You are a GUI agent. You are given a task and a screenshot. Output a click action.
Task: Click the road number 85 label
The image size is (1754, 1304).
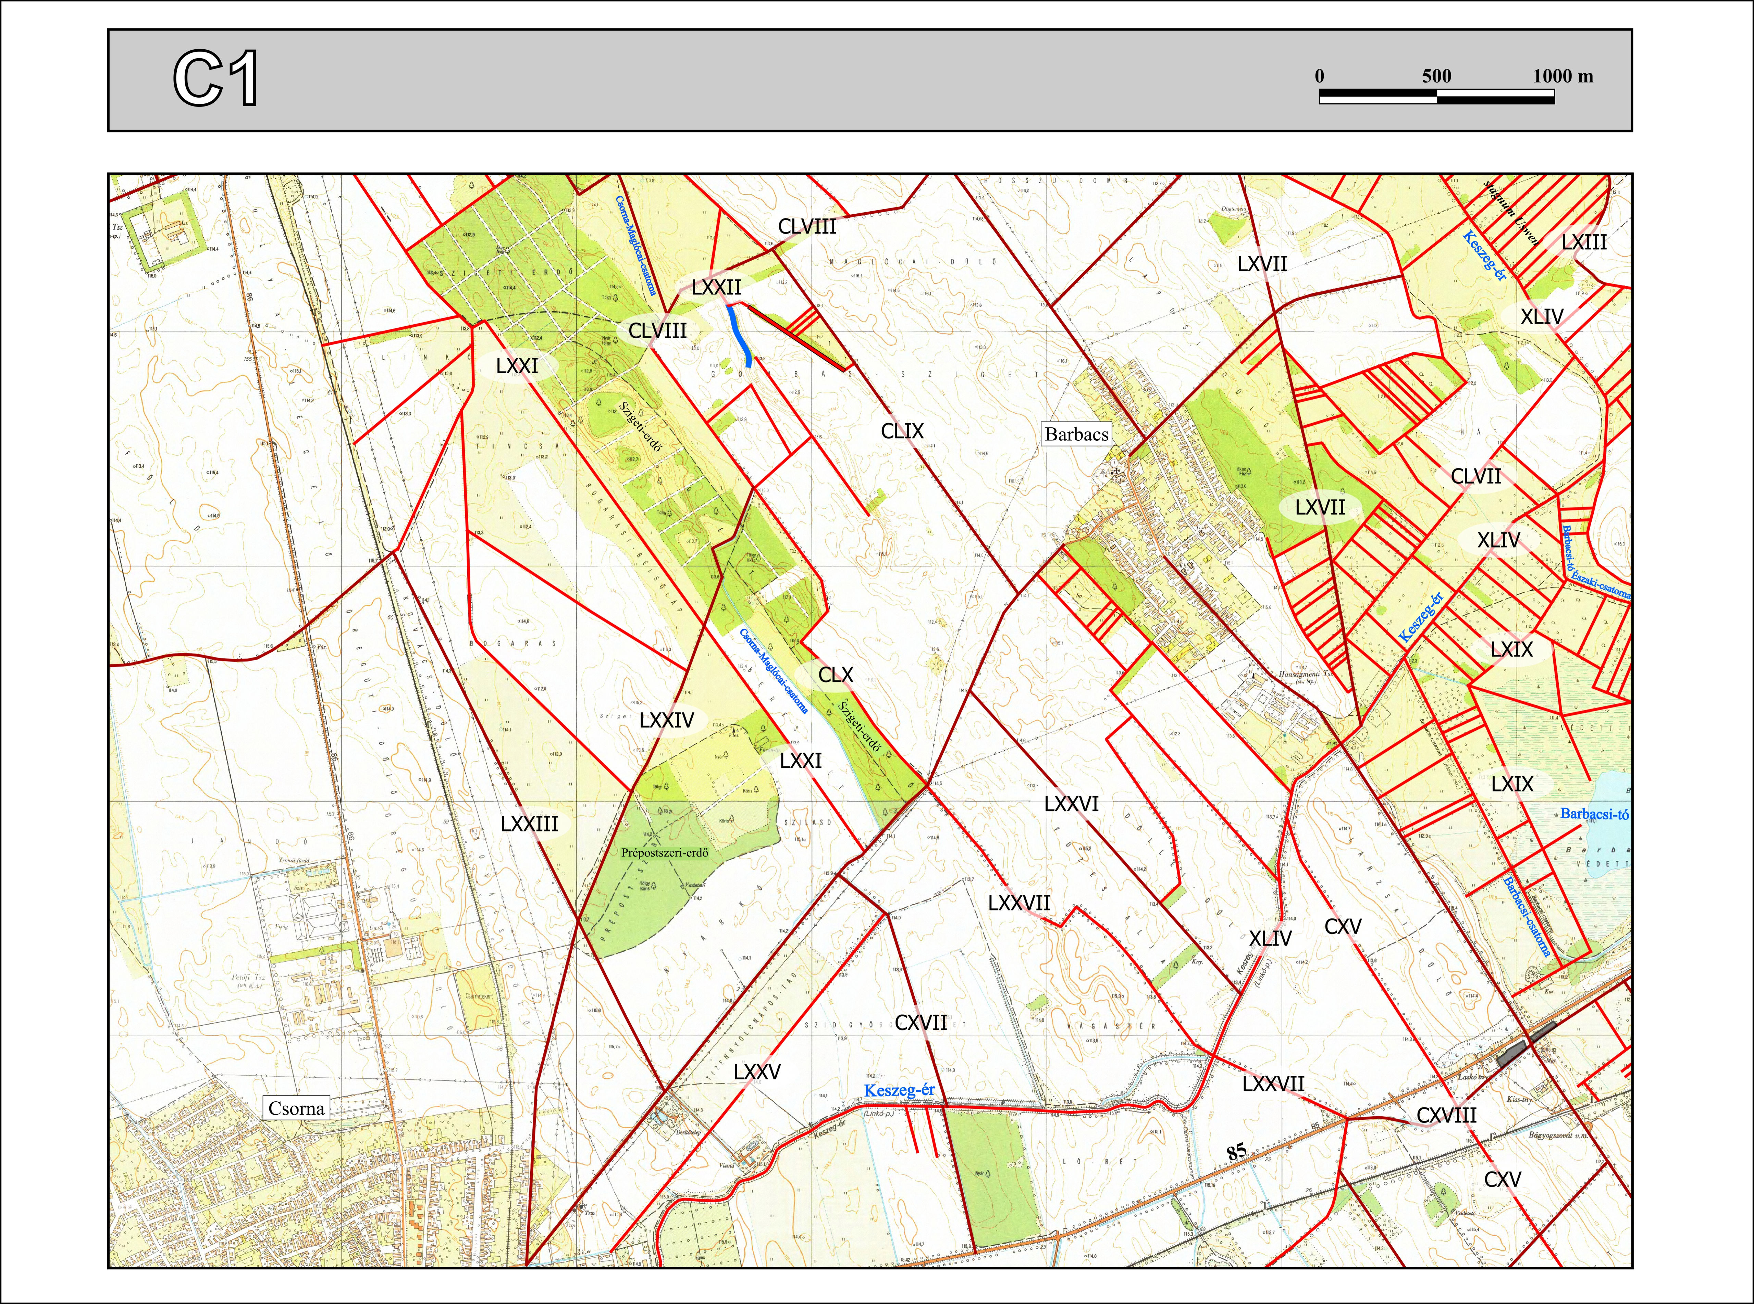(1236, 1152)
